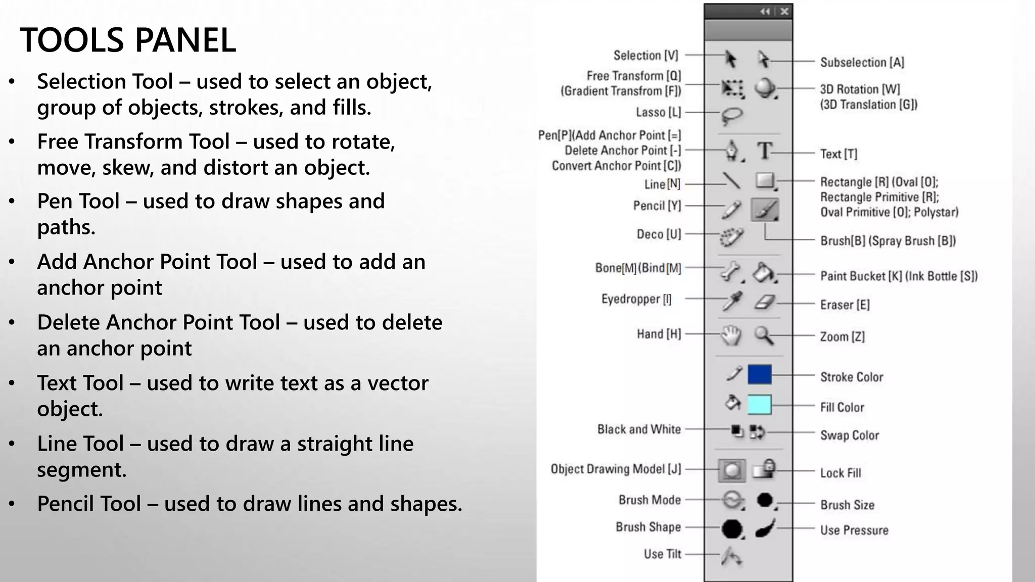Image resolution: width=1035 pixels, height=582 pixels.
Task: Choose the Pencil tool icon
Action: 731,209
